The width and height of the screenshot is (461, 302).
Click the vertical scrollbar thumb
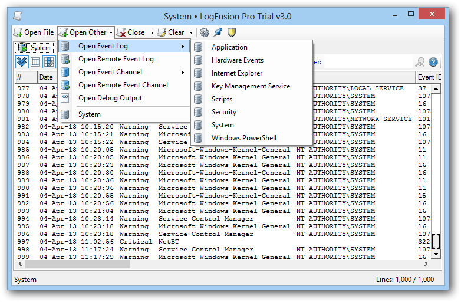coord(436,241)
